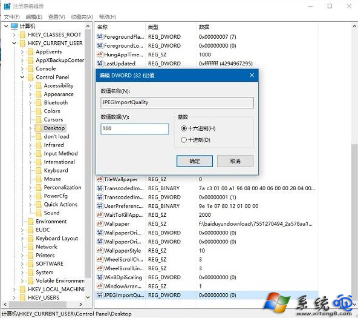The image size is (358, 318).
Task: Click the Wallpaper path data cell
Action: click(255, 224)
